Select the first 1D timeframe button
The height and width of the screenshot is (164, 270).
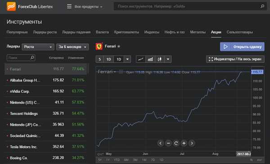pyautogui.click(x=108, y=59)
